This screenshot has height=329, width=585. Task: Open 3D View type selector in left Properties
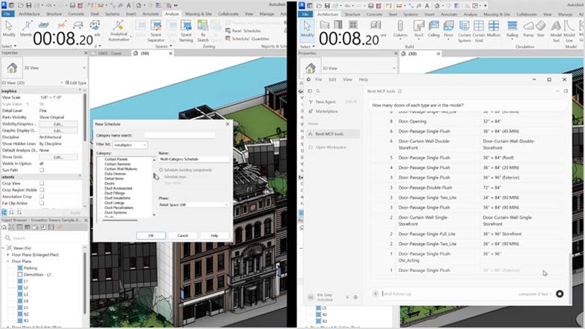(x=55, y=68)
